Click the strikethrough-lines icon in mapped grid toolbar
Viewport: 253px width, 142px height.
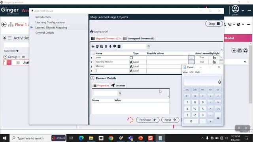point(115,47)
